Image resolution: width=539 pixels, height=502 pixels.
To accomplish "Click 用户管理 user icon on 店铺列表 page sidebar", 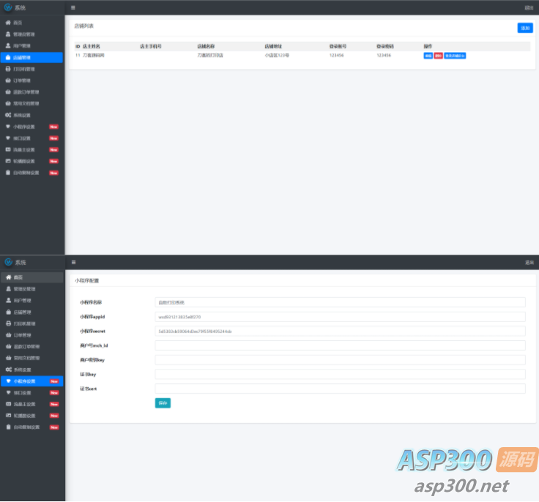I will (8, 45).
